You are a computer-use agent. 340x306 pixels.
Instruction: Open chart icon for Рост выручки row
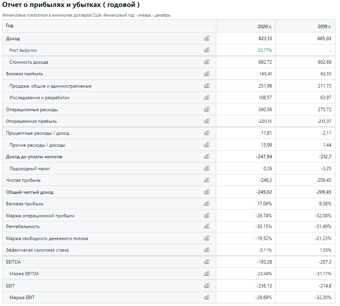coord(207,50)
